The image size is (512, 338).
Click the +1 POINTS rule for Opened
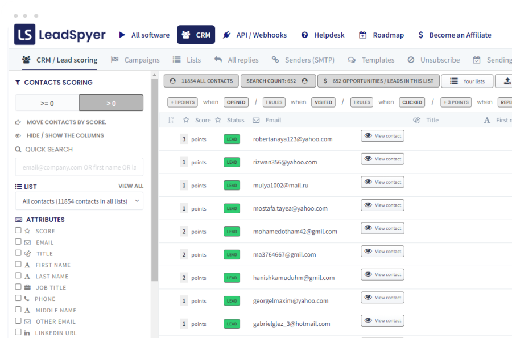click(183, 102)
